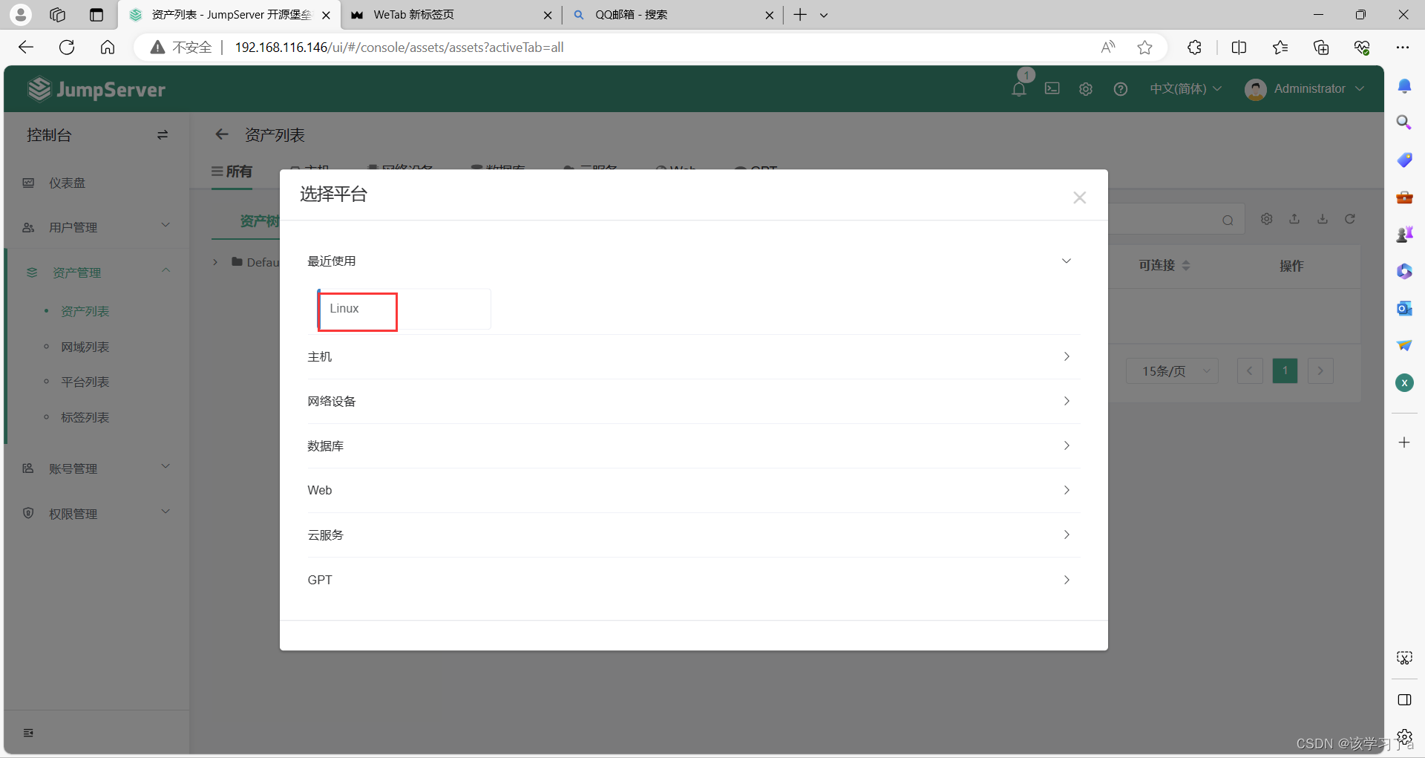Expand the Default node in asset tree
1425x758 pixels.
tap(215, 262)
